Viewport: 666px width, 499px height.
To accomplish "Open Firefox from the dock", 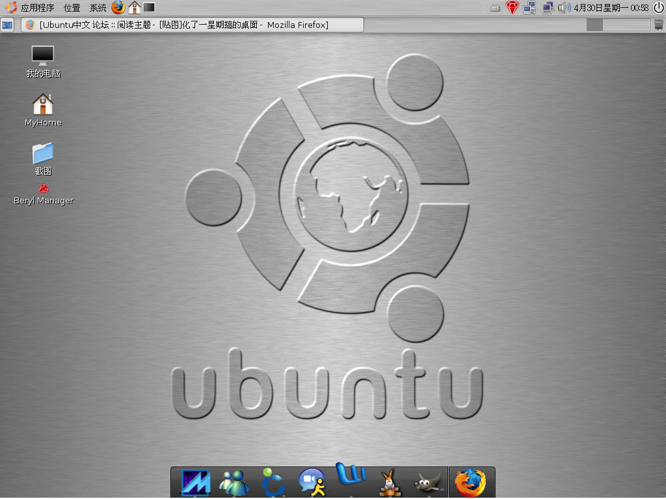I will pos(471,483).
